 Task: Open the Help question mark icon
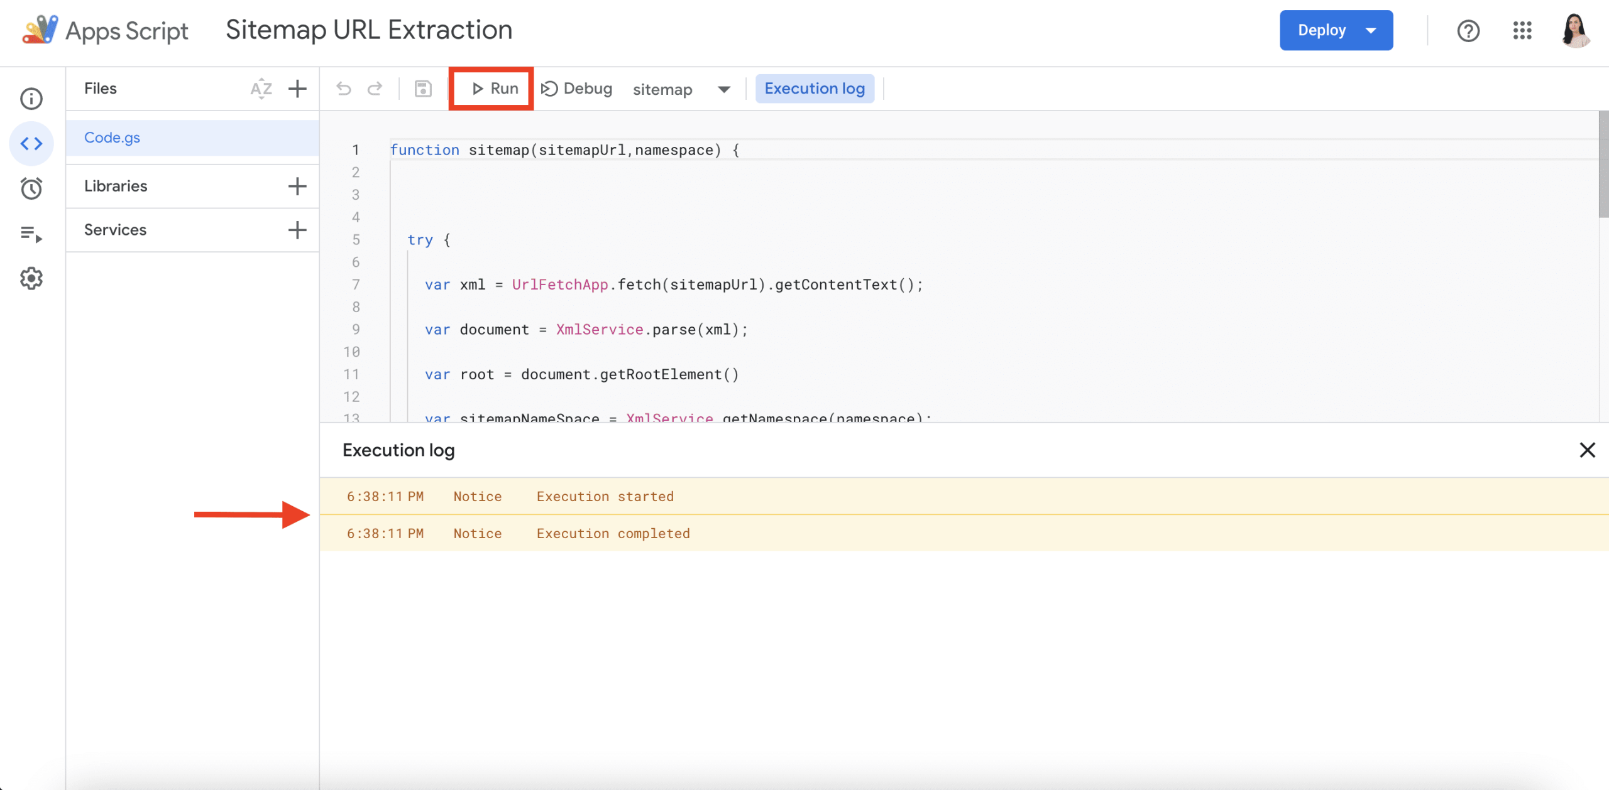[x=1468, y=30]
